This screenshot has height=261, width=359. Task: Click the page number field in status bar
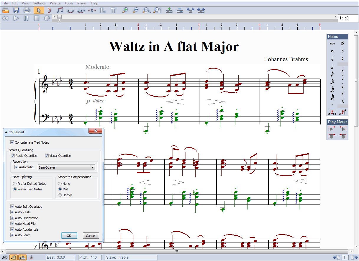click(345, 257)
